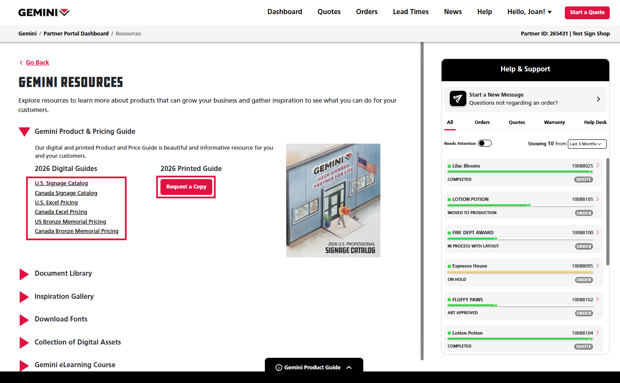Select the Help Desk tab
The image size is (620, 383).
595,122
